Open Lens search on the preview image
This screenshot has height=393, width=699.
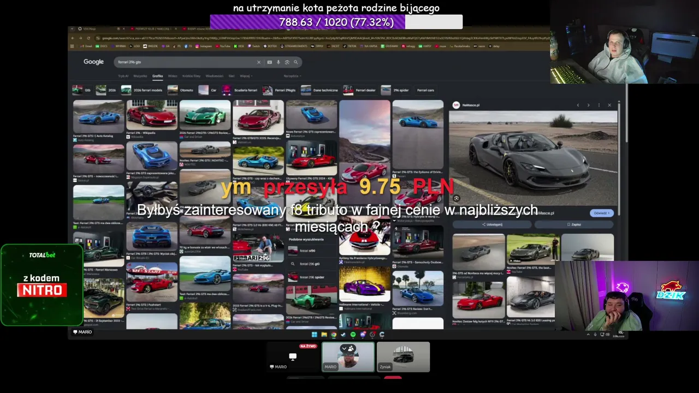pyautogui.click(x=457, y=198)
